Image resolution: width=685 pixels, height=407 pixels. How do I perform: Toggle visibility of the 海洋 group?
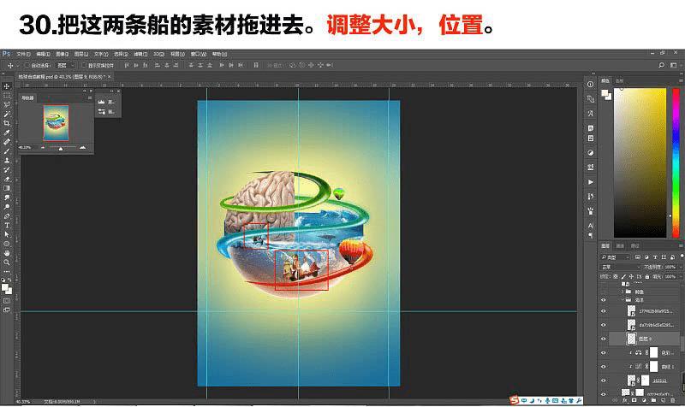tap(604, 300)
